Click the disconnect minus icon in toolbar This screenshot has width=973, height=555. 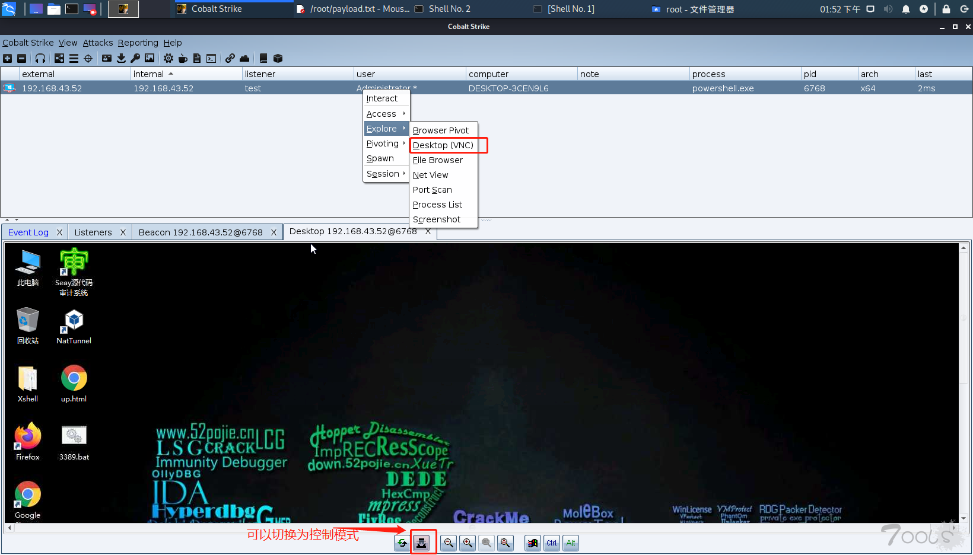21,58
